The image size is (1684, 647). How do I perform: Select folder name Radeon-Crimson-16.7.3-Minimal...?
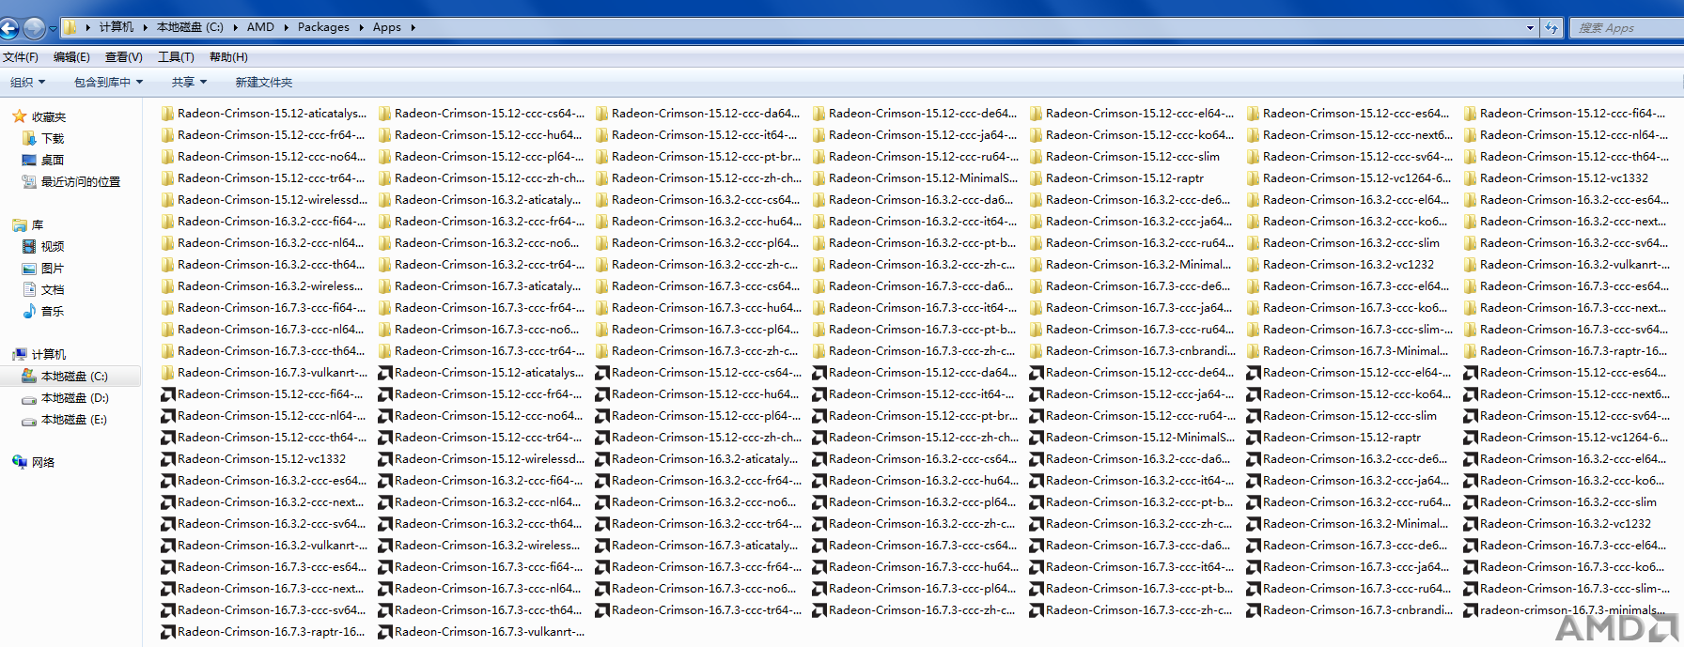1355,351
